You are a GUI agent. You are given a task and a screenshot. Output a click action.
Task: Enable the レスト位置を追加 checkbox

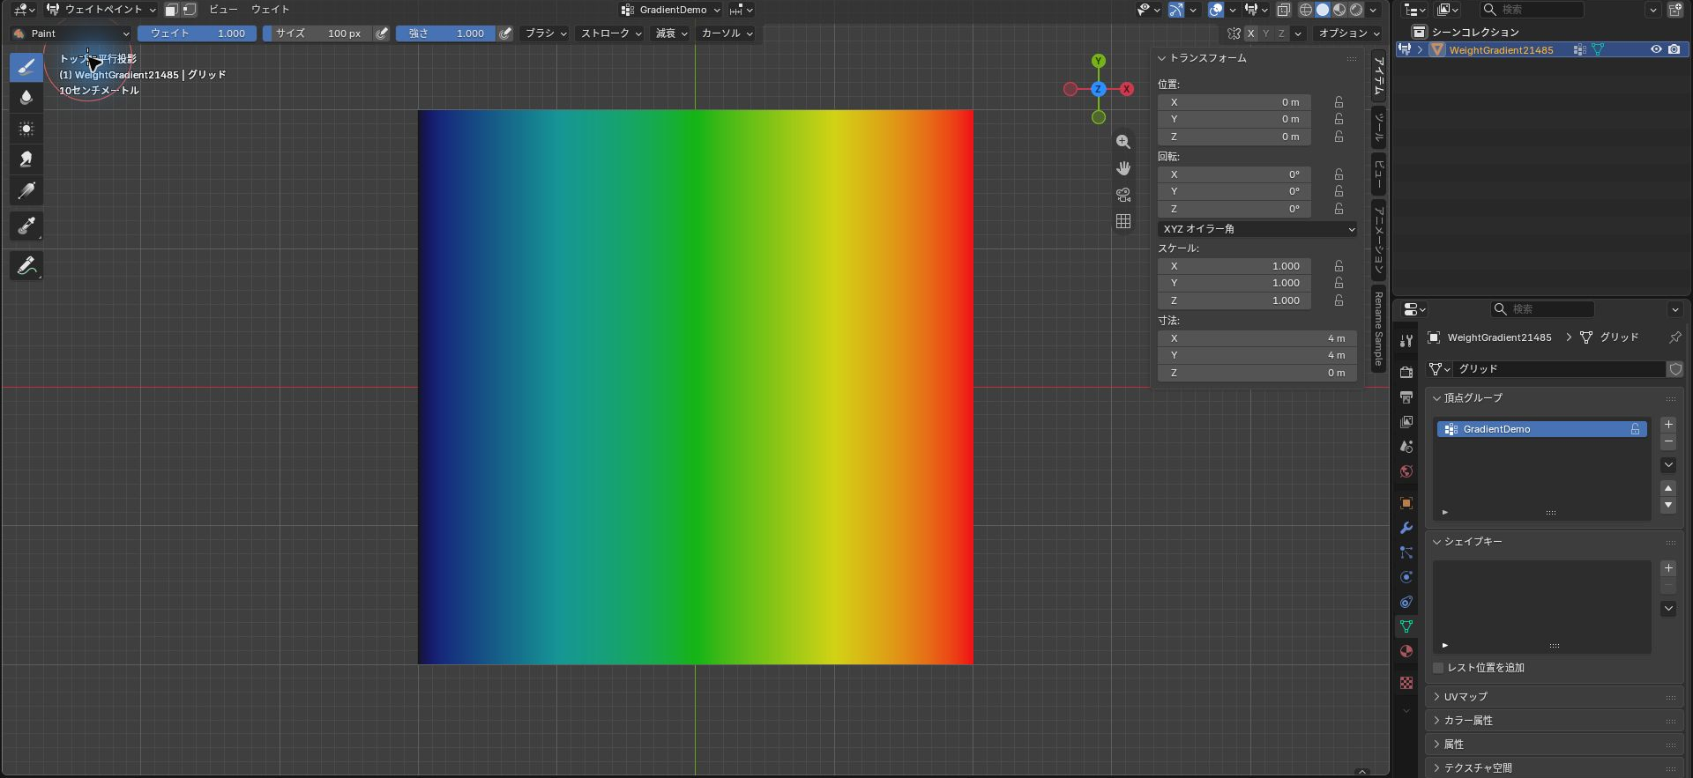(1438, 668)
